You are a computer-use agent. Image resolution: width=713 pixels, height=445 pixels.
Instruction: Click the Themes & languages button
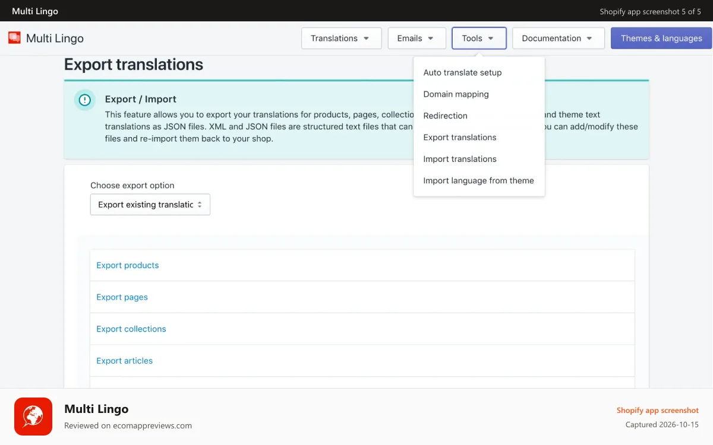(661, 38)
